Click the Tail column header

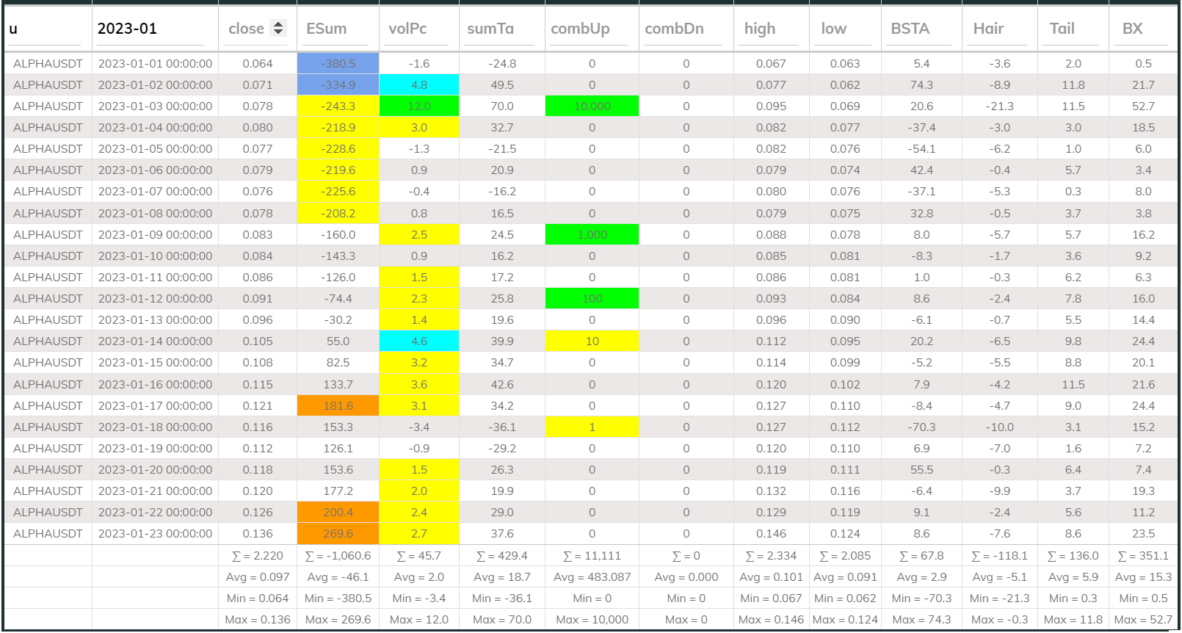coord(1062,29)
